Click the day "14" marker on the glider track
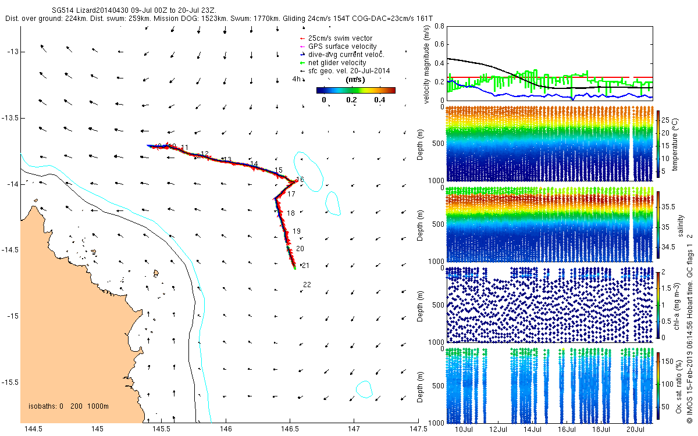This screenshot has width=698, height=436. coord(254,164)
